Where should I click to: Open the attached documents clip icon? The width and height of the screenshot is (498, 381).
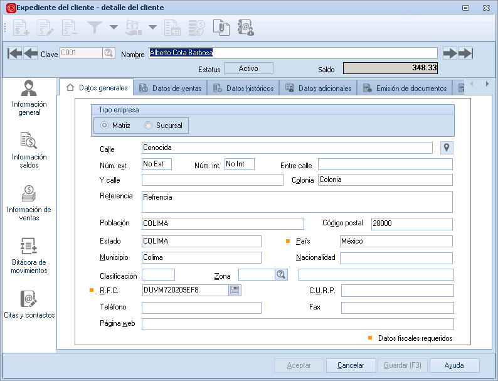(221, 28)
